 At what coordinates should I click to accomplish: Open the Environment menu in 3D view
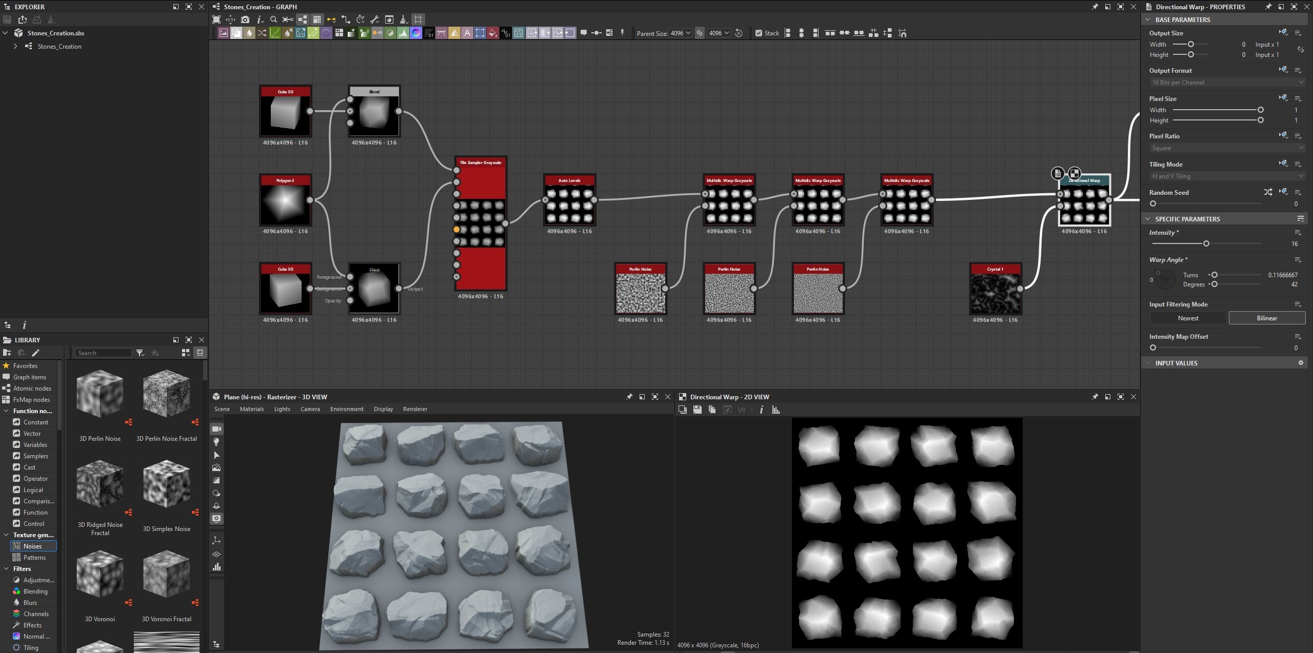pyautogui.click(x=347, y=409)
